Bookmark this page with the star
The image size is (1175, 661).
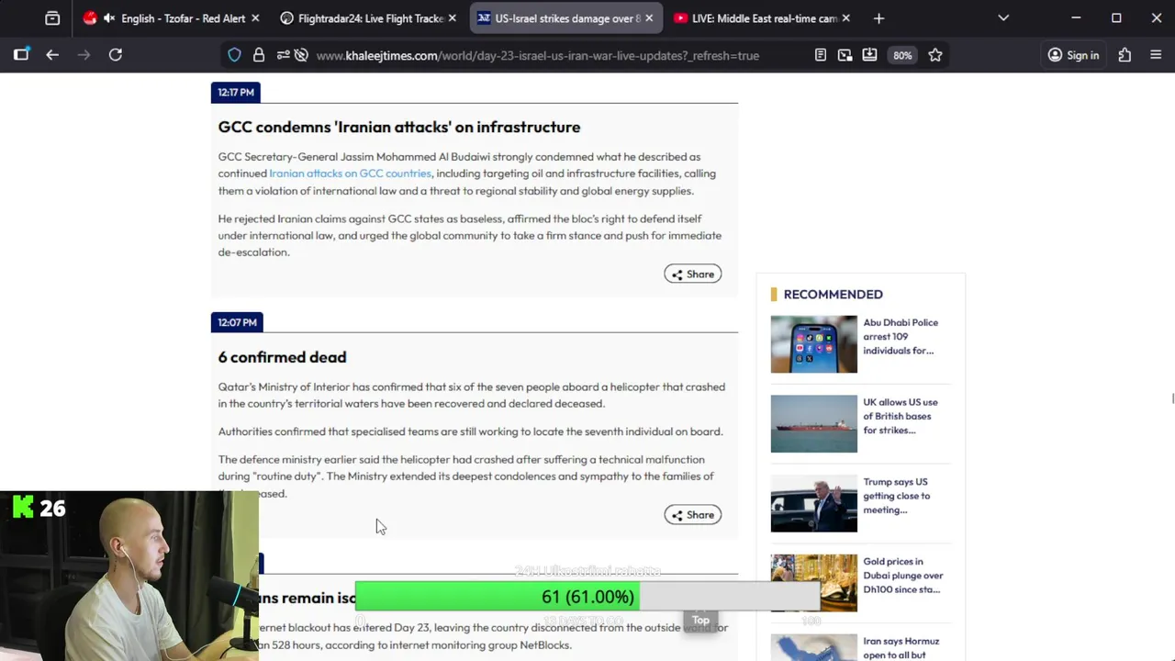click(x=934, y=55)
